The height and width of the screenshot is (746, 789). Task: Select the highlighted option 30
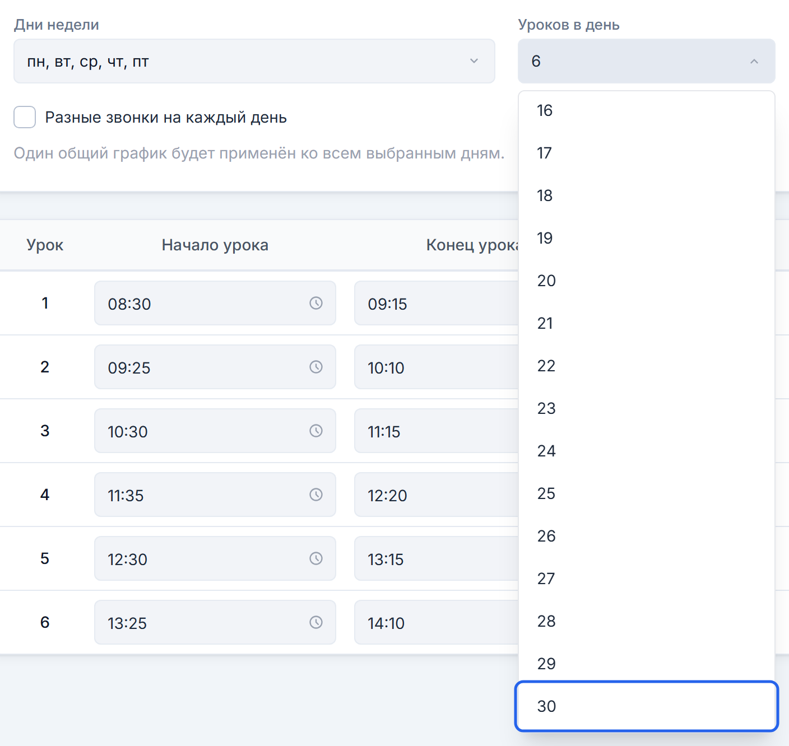(x=647, y=706)
